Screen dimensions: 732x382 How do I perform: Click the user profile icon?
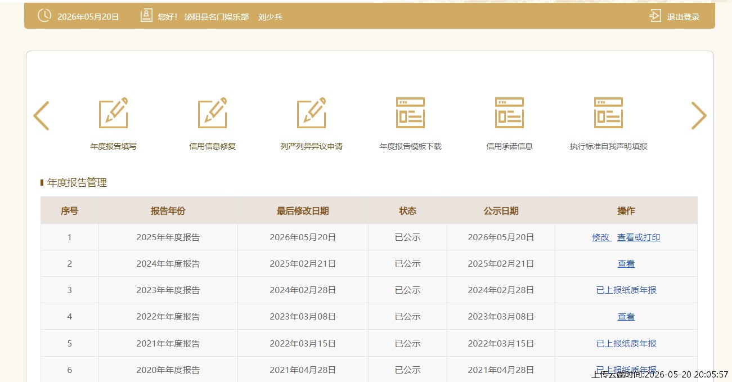click(146, 16)
